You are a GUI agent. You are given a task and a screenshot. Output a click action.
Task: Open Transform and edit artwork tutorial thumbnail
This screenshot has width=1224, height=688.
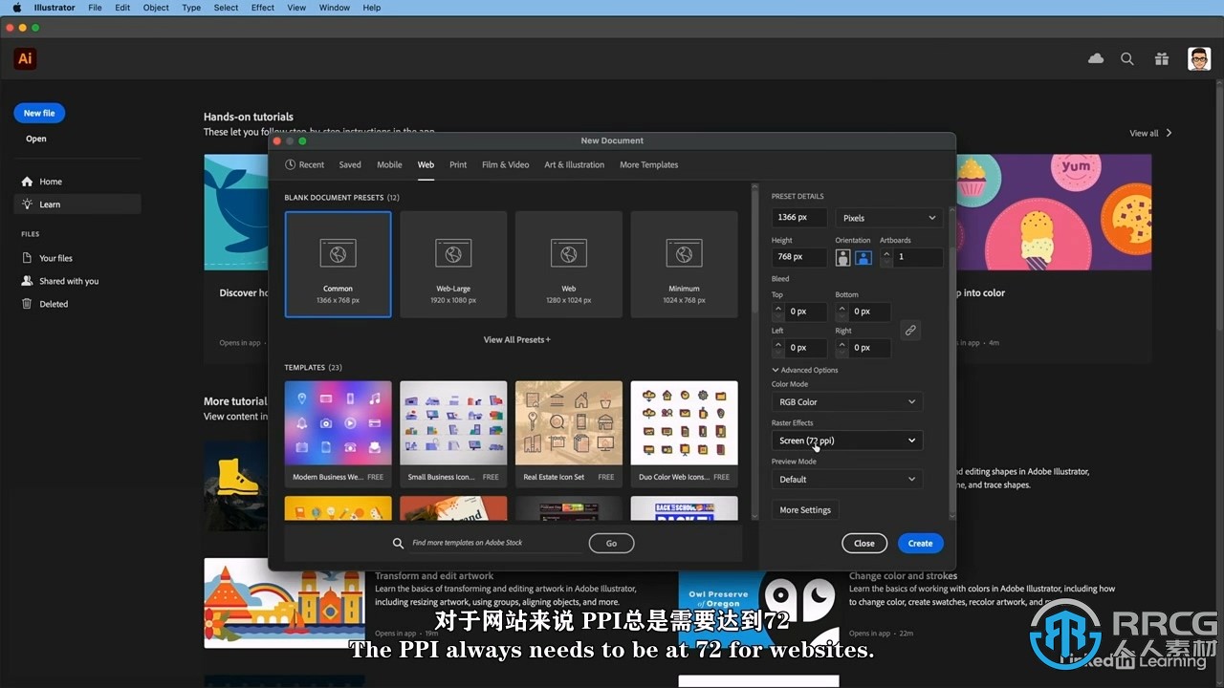(x=284, y=603)
